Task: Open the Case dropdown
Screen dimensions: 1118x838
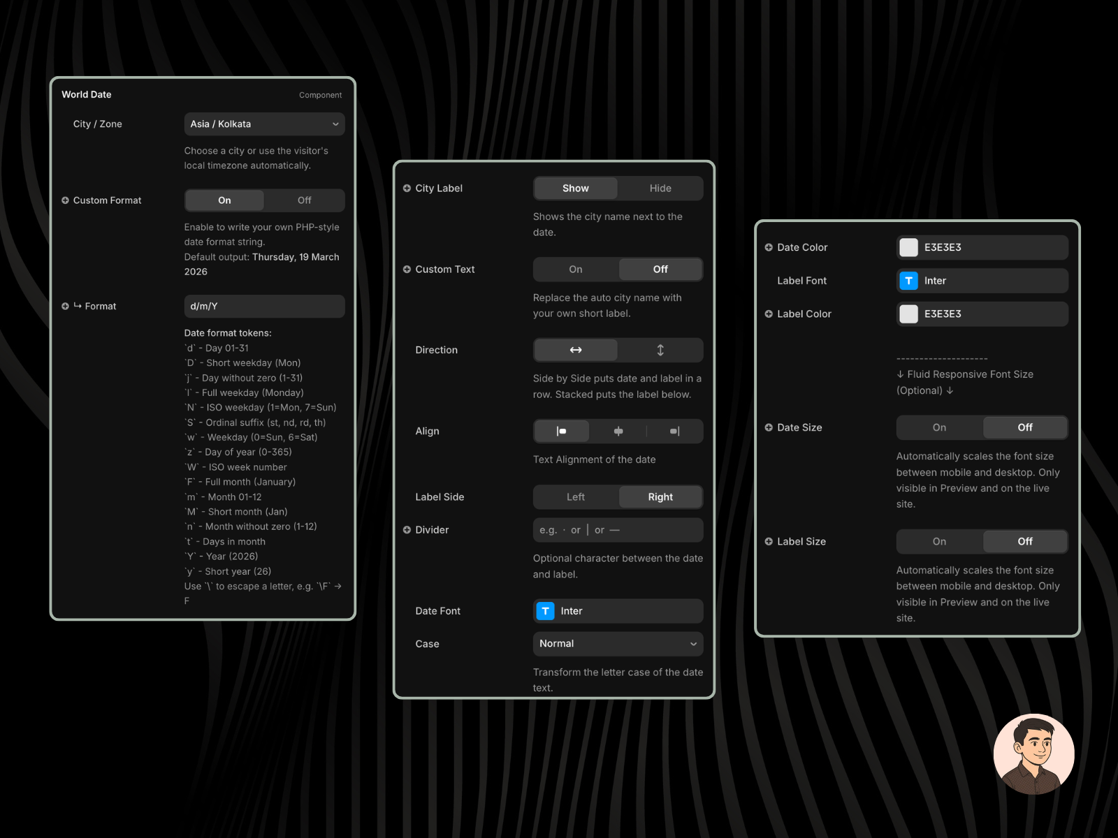Action: [618, 644]
